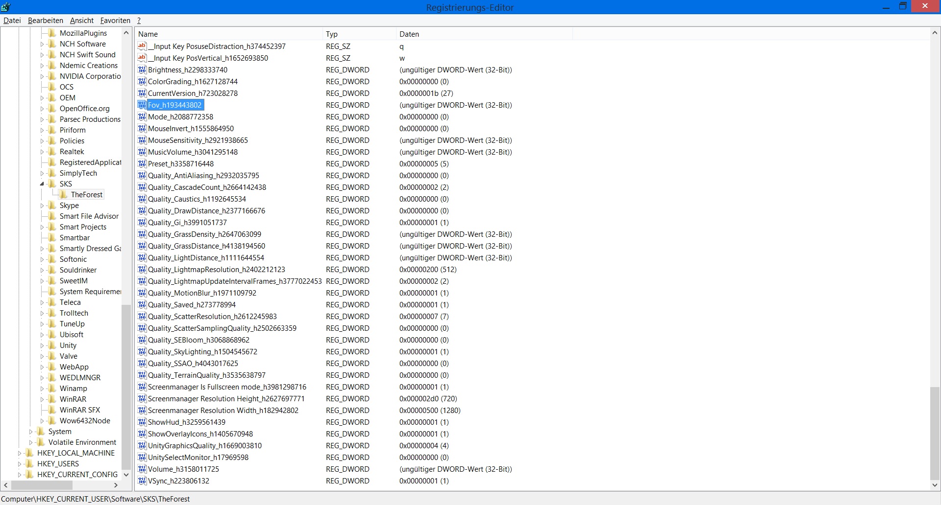The image size is (941, 505).
Task: Click the DWORD icon for MouseSensitivity_h2921938665
Action: [x=142, y=140]
